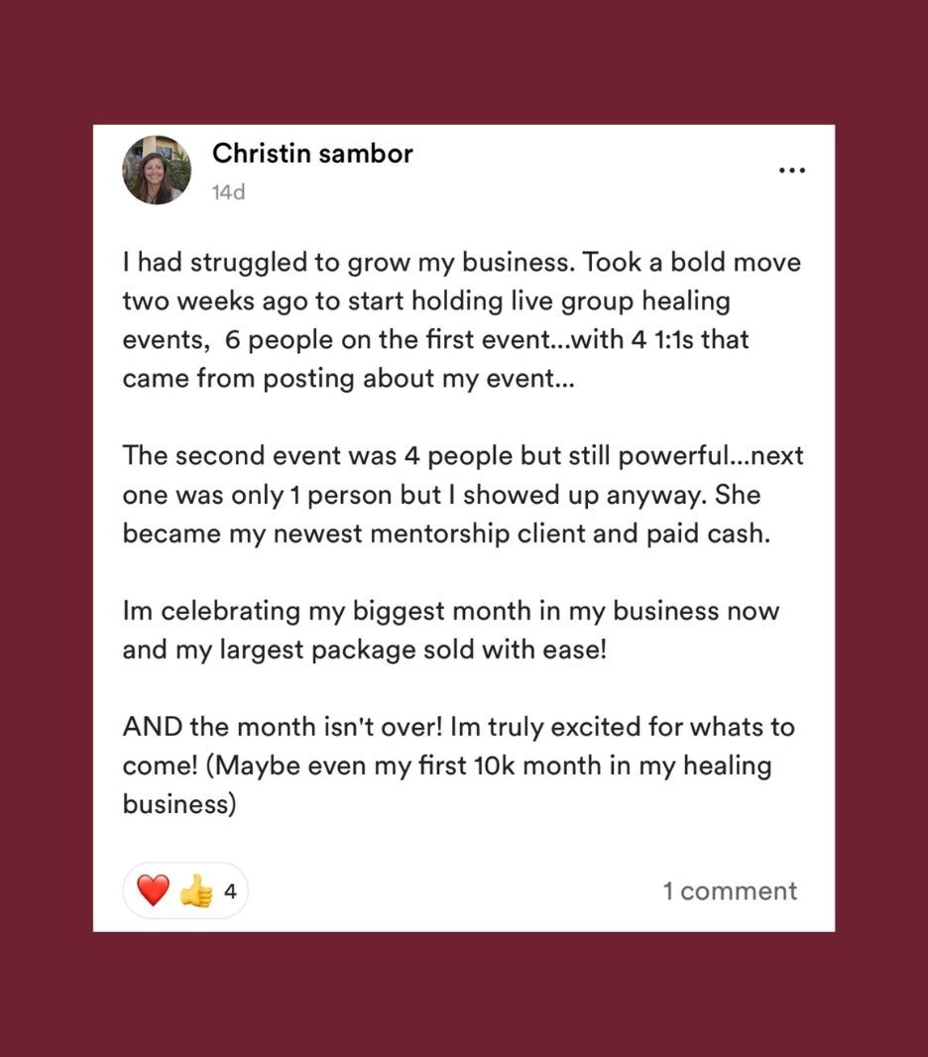Image resolution: width=928 pixels, height=1057 pixels.
Task: Click the red heart reaction emoji
Action: click(153, 890)
